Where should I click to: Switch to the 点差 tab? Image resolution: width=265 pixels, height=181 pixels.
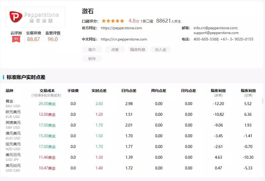point(115,50)
